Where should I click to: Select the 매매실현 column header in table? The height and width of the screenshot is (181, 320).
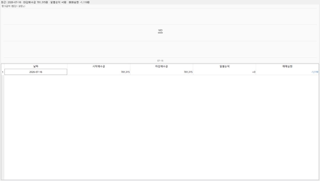(287, 66)
